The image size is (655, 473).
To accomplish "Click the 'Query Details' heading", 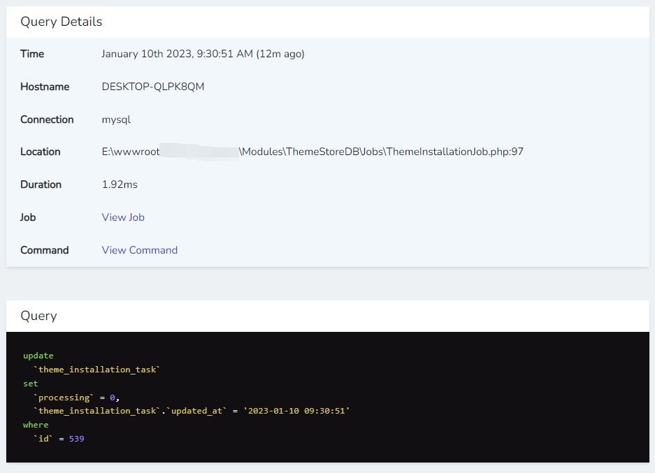I will 61,22.
